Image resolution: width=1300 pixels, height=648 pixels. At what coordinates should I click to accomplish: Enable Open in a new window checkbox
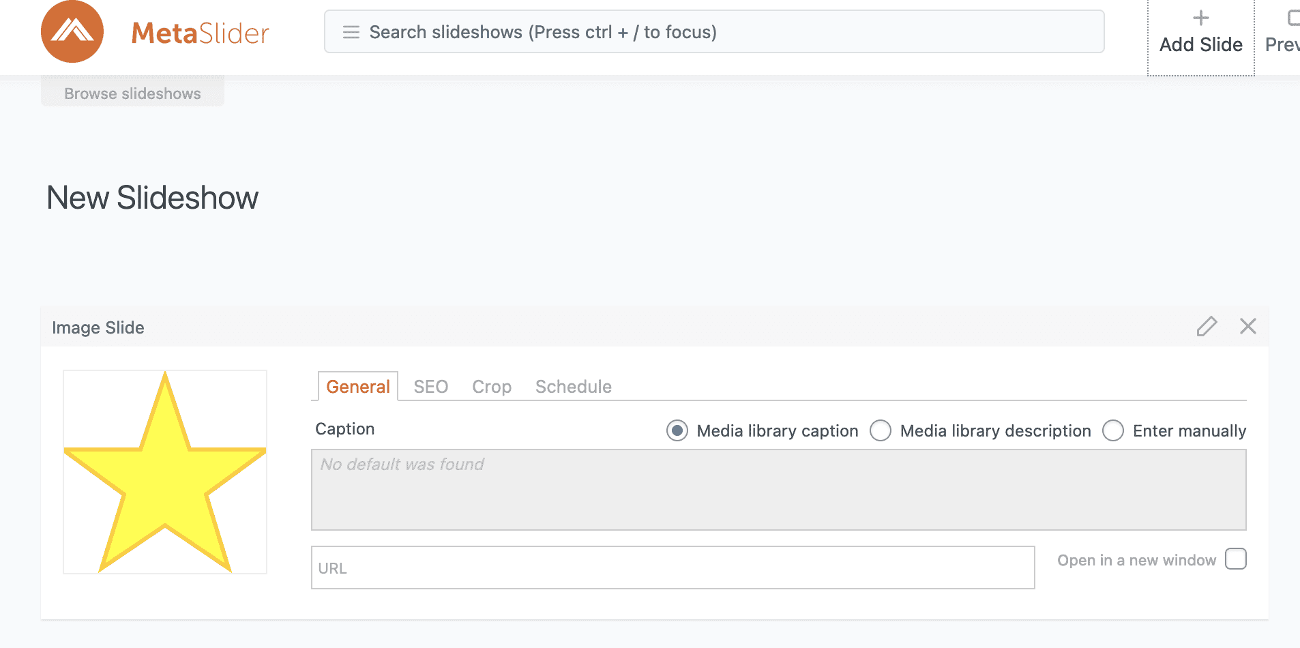pyautogui.click(x=1235, y=559)
